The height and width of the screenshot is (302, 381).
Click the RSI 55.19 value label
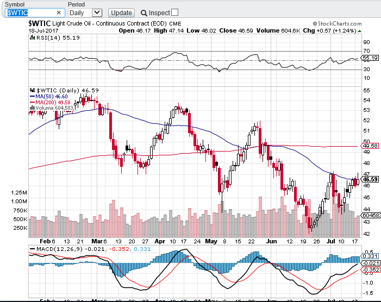370,58
